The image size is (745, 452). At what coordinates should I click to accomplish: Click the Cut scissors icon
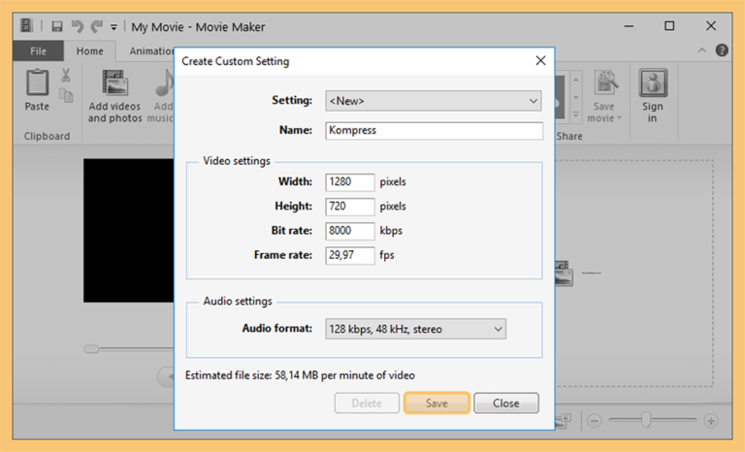coord(66,75)
